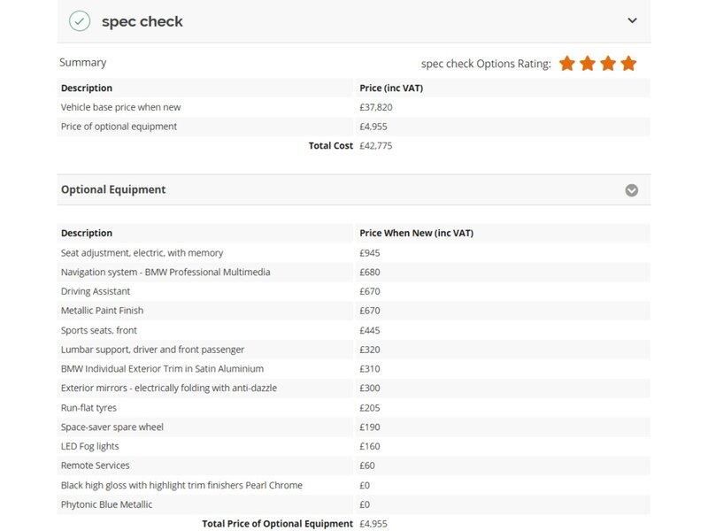Select the LED Fog lights row

[353, 446]
